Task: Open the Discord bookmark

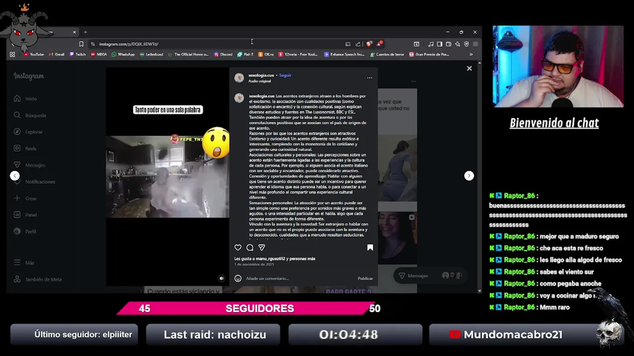Action: (223, 54)
